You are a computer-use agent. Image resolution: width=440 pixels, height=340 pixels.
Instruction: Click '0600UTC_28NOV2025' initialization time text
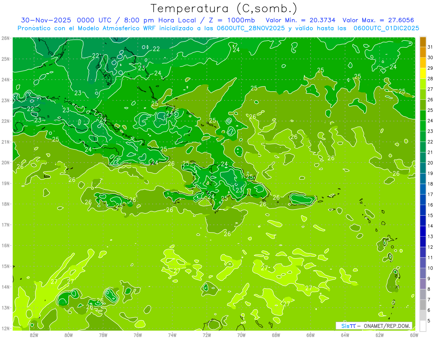click(x=252, y=28)
